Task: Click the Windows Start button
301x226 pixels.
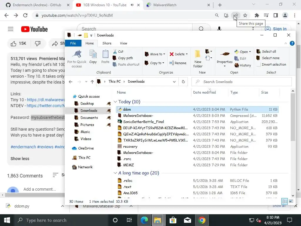Action: coord(7,220)
